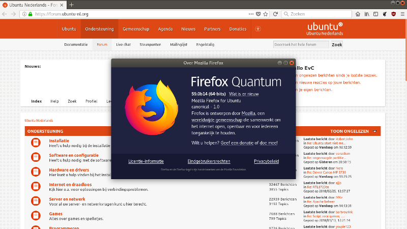407x229 pixels.
Task: Open the Hardware en drivers board
Action: [69, 170]
